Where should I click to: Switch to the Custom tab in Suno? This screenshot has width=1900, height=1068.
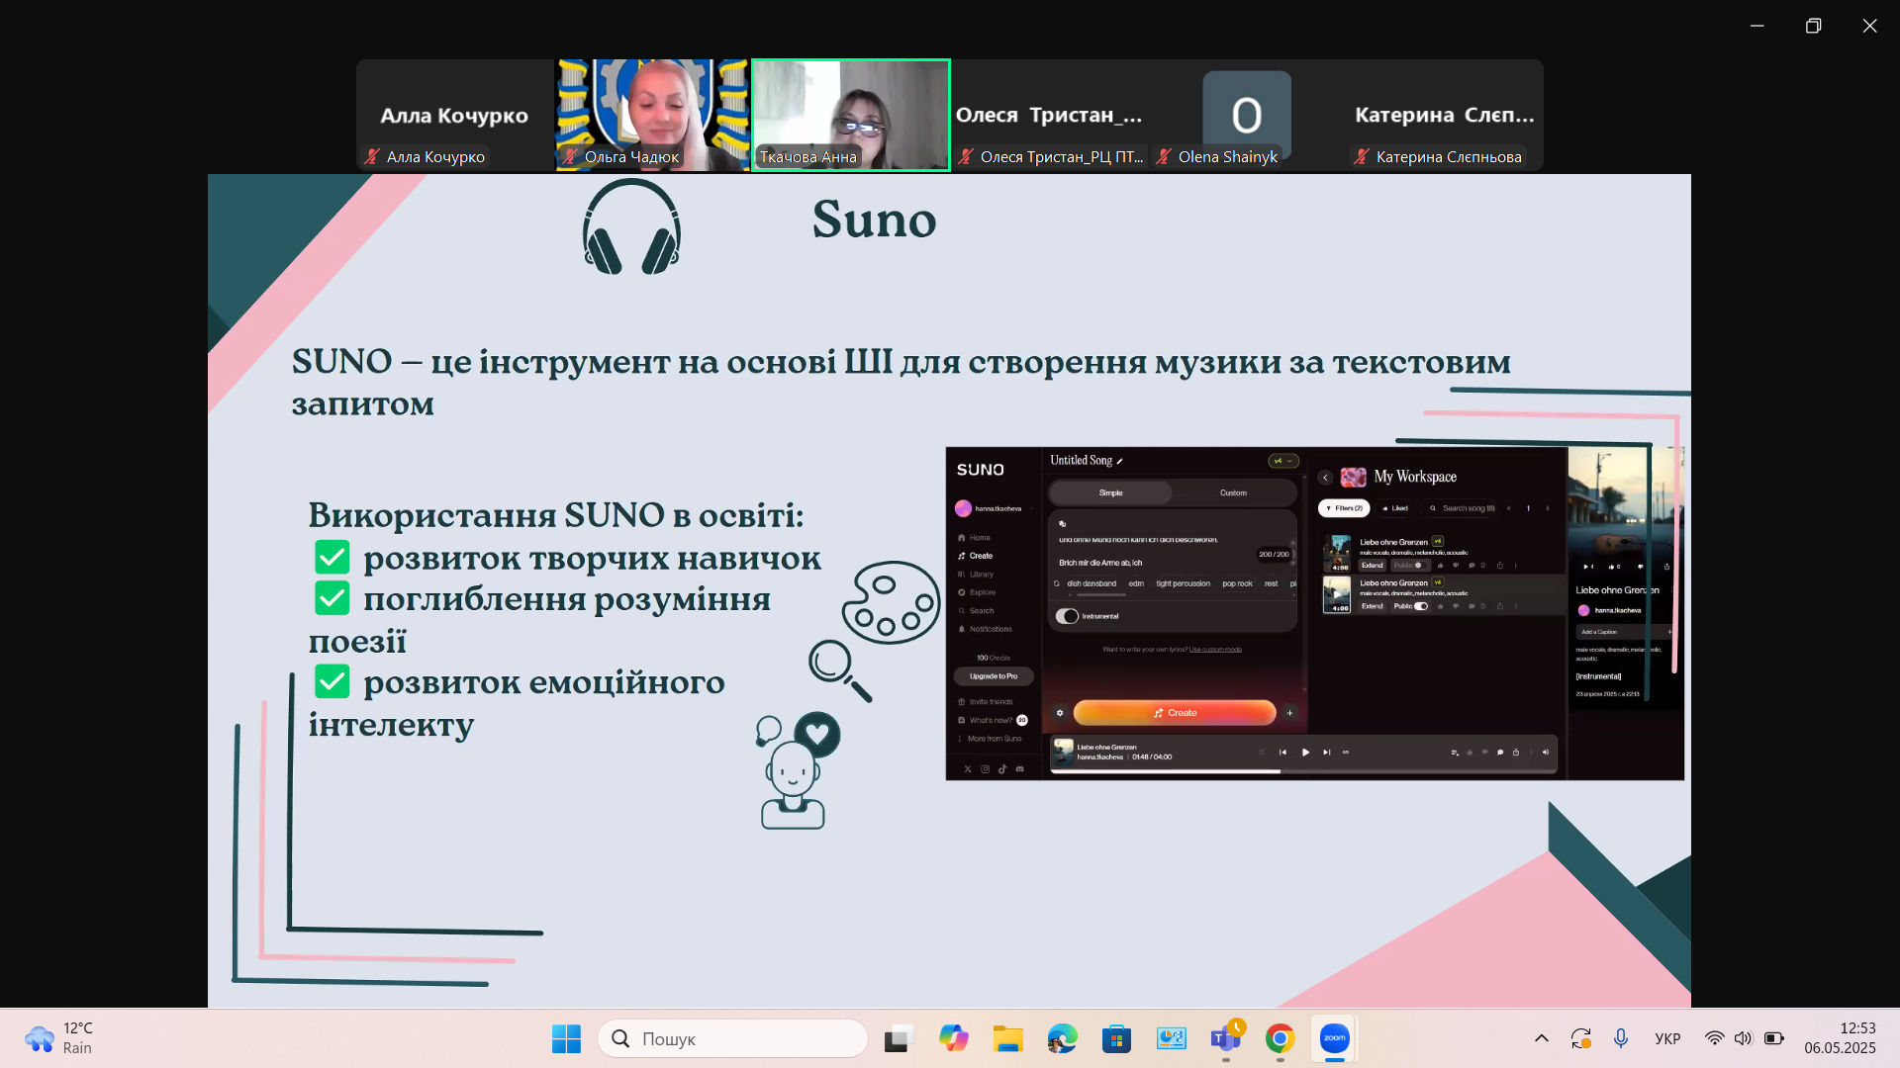pos(1233,492)
